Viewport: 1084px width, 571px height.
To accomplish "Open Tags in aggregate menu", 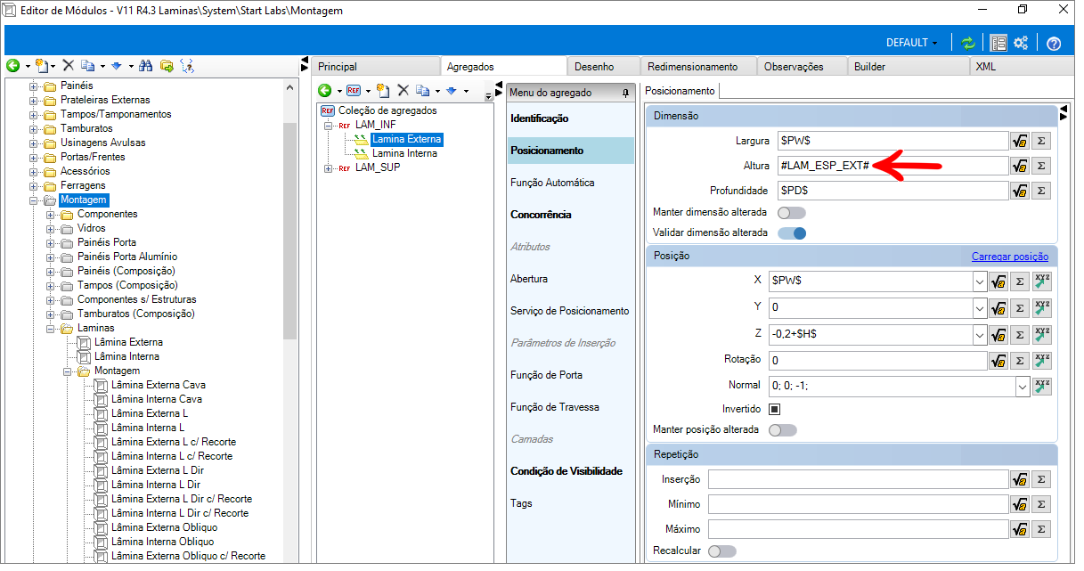I will [x=521, y=503].
